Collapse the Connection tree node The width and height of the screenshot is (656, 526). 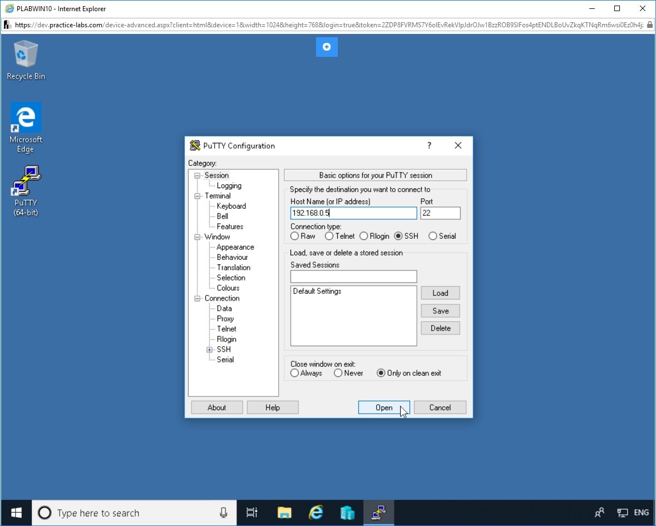[x=198, y=299]
